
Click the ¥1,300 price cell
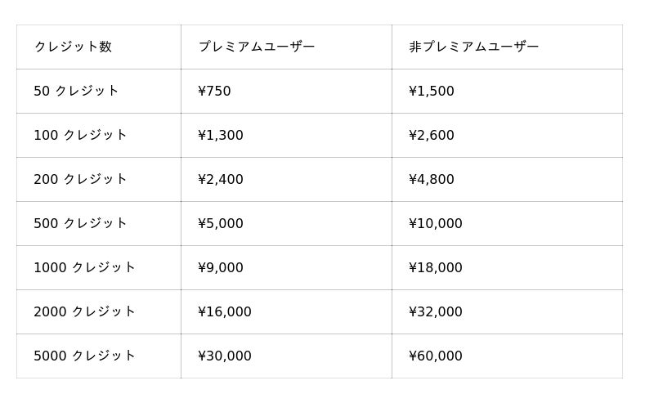[221, 135]
